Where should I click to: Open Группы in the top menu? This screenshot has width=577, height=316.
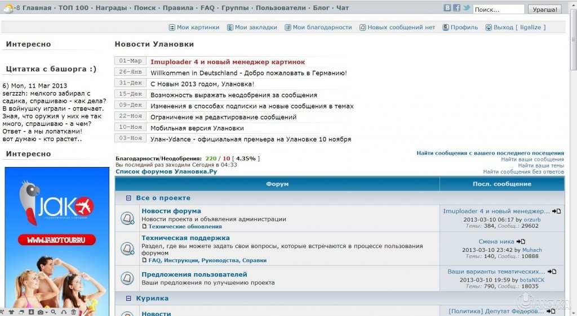click(235, 8)
